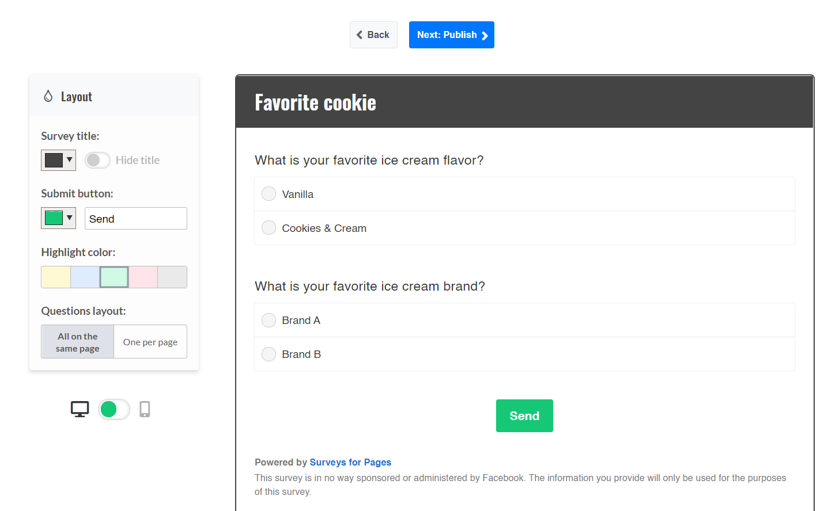The image size is (828, 511).
Task: Click the submit button text field
Action: (x=136, y=219)
